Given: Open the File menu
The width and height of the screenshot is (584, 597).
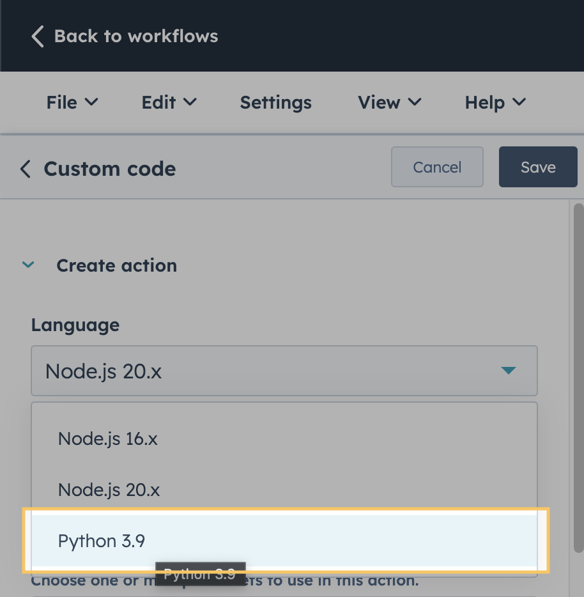Looking at the screenshot, I should (x=72, y=102).
